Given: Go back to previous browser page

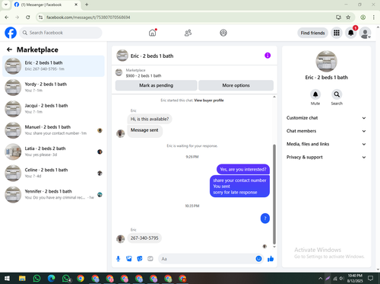Looking at the screenshot, I should (x=7, y=18).
